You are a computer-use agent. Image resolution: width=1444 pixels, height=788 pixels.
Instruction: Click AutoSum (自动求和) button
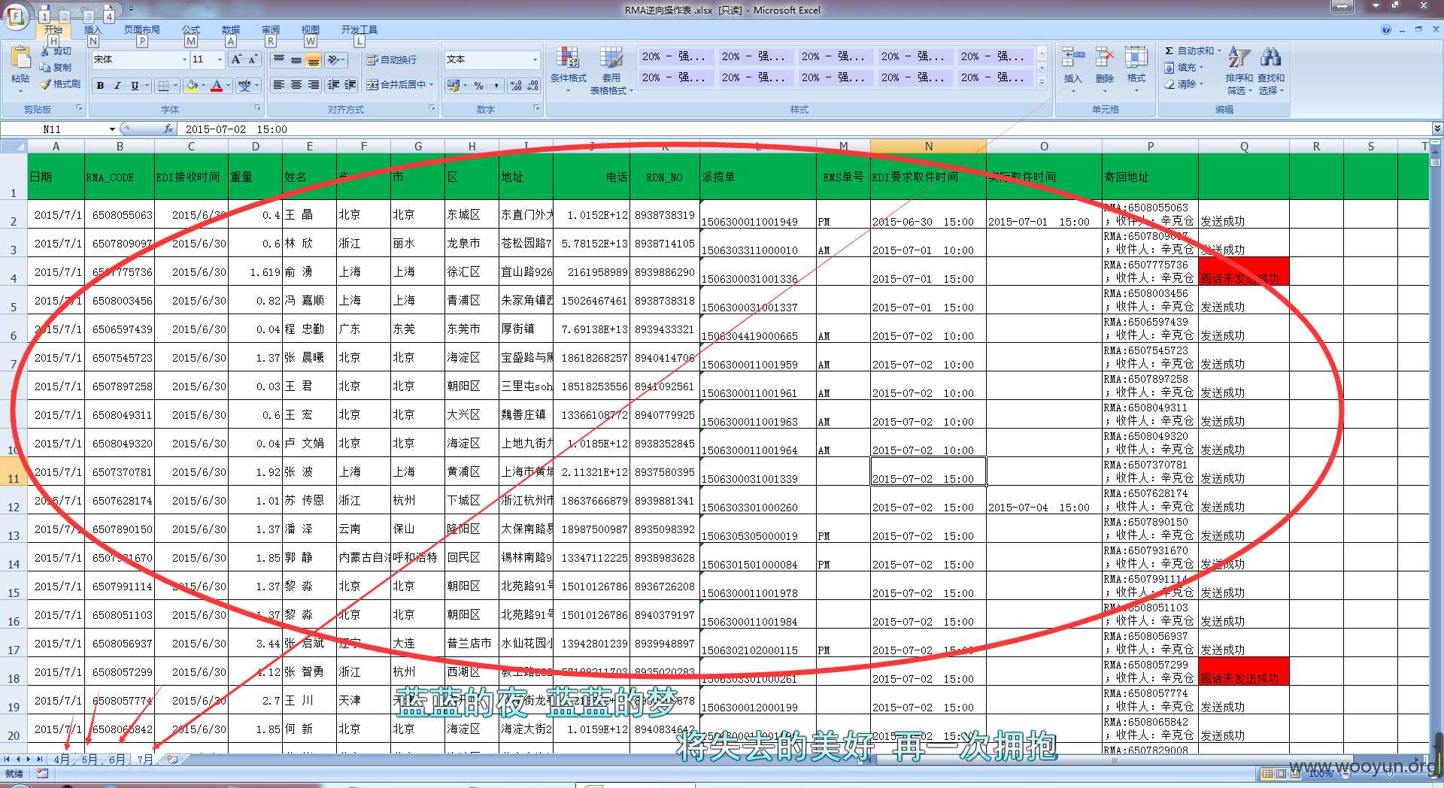(x=1191, y=51)
